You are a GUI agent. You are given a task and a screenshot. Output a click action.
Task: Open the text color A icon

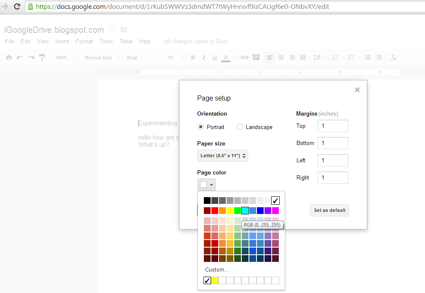pos(225,58)
